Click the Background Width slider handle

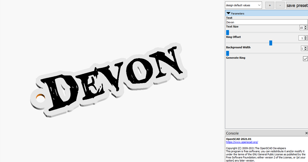[227, 53]
